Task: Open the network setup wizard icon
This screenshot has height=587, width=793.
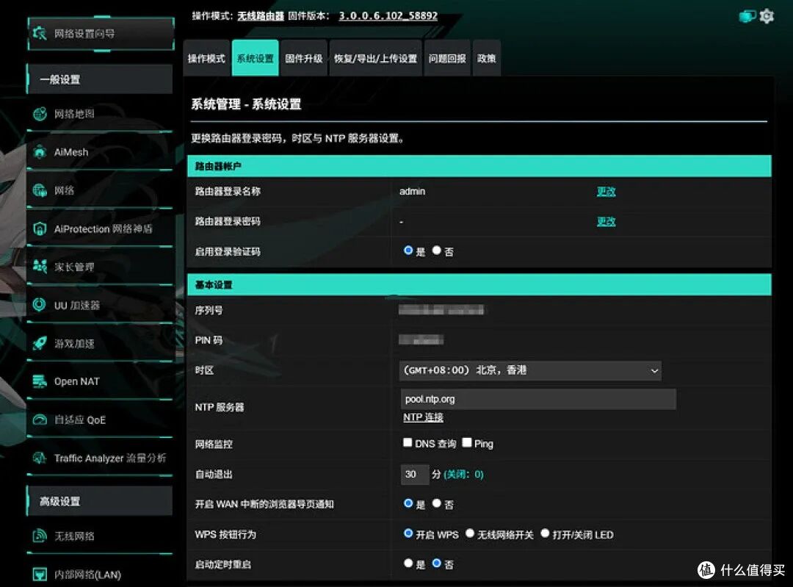Action: tap(40, 33)
